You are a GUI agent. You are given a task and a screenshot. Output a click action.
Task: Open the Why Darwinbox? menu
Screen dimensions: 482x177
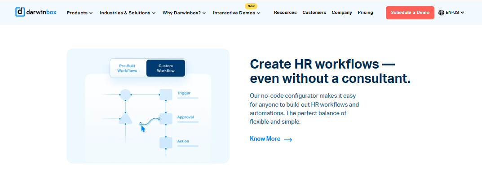(181, 13)
